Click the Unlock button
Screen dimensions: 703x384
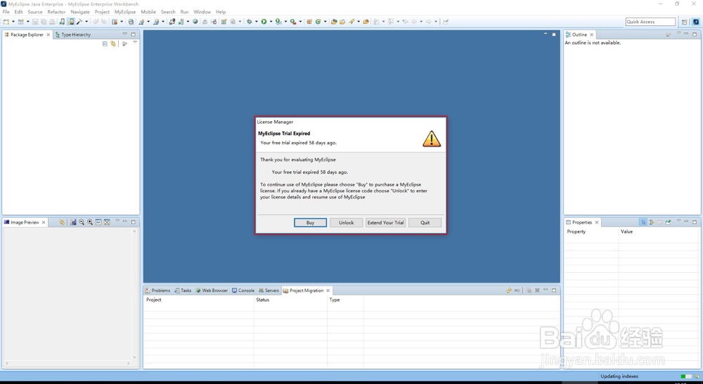[x=346, y=222]
